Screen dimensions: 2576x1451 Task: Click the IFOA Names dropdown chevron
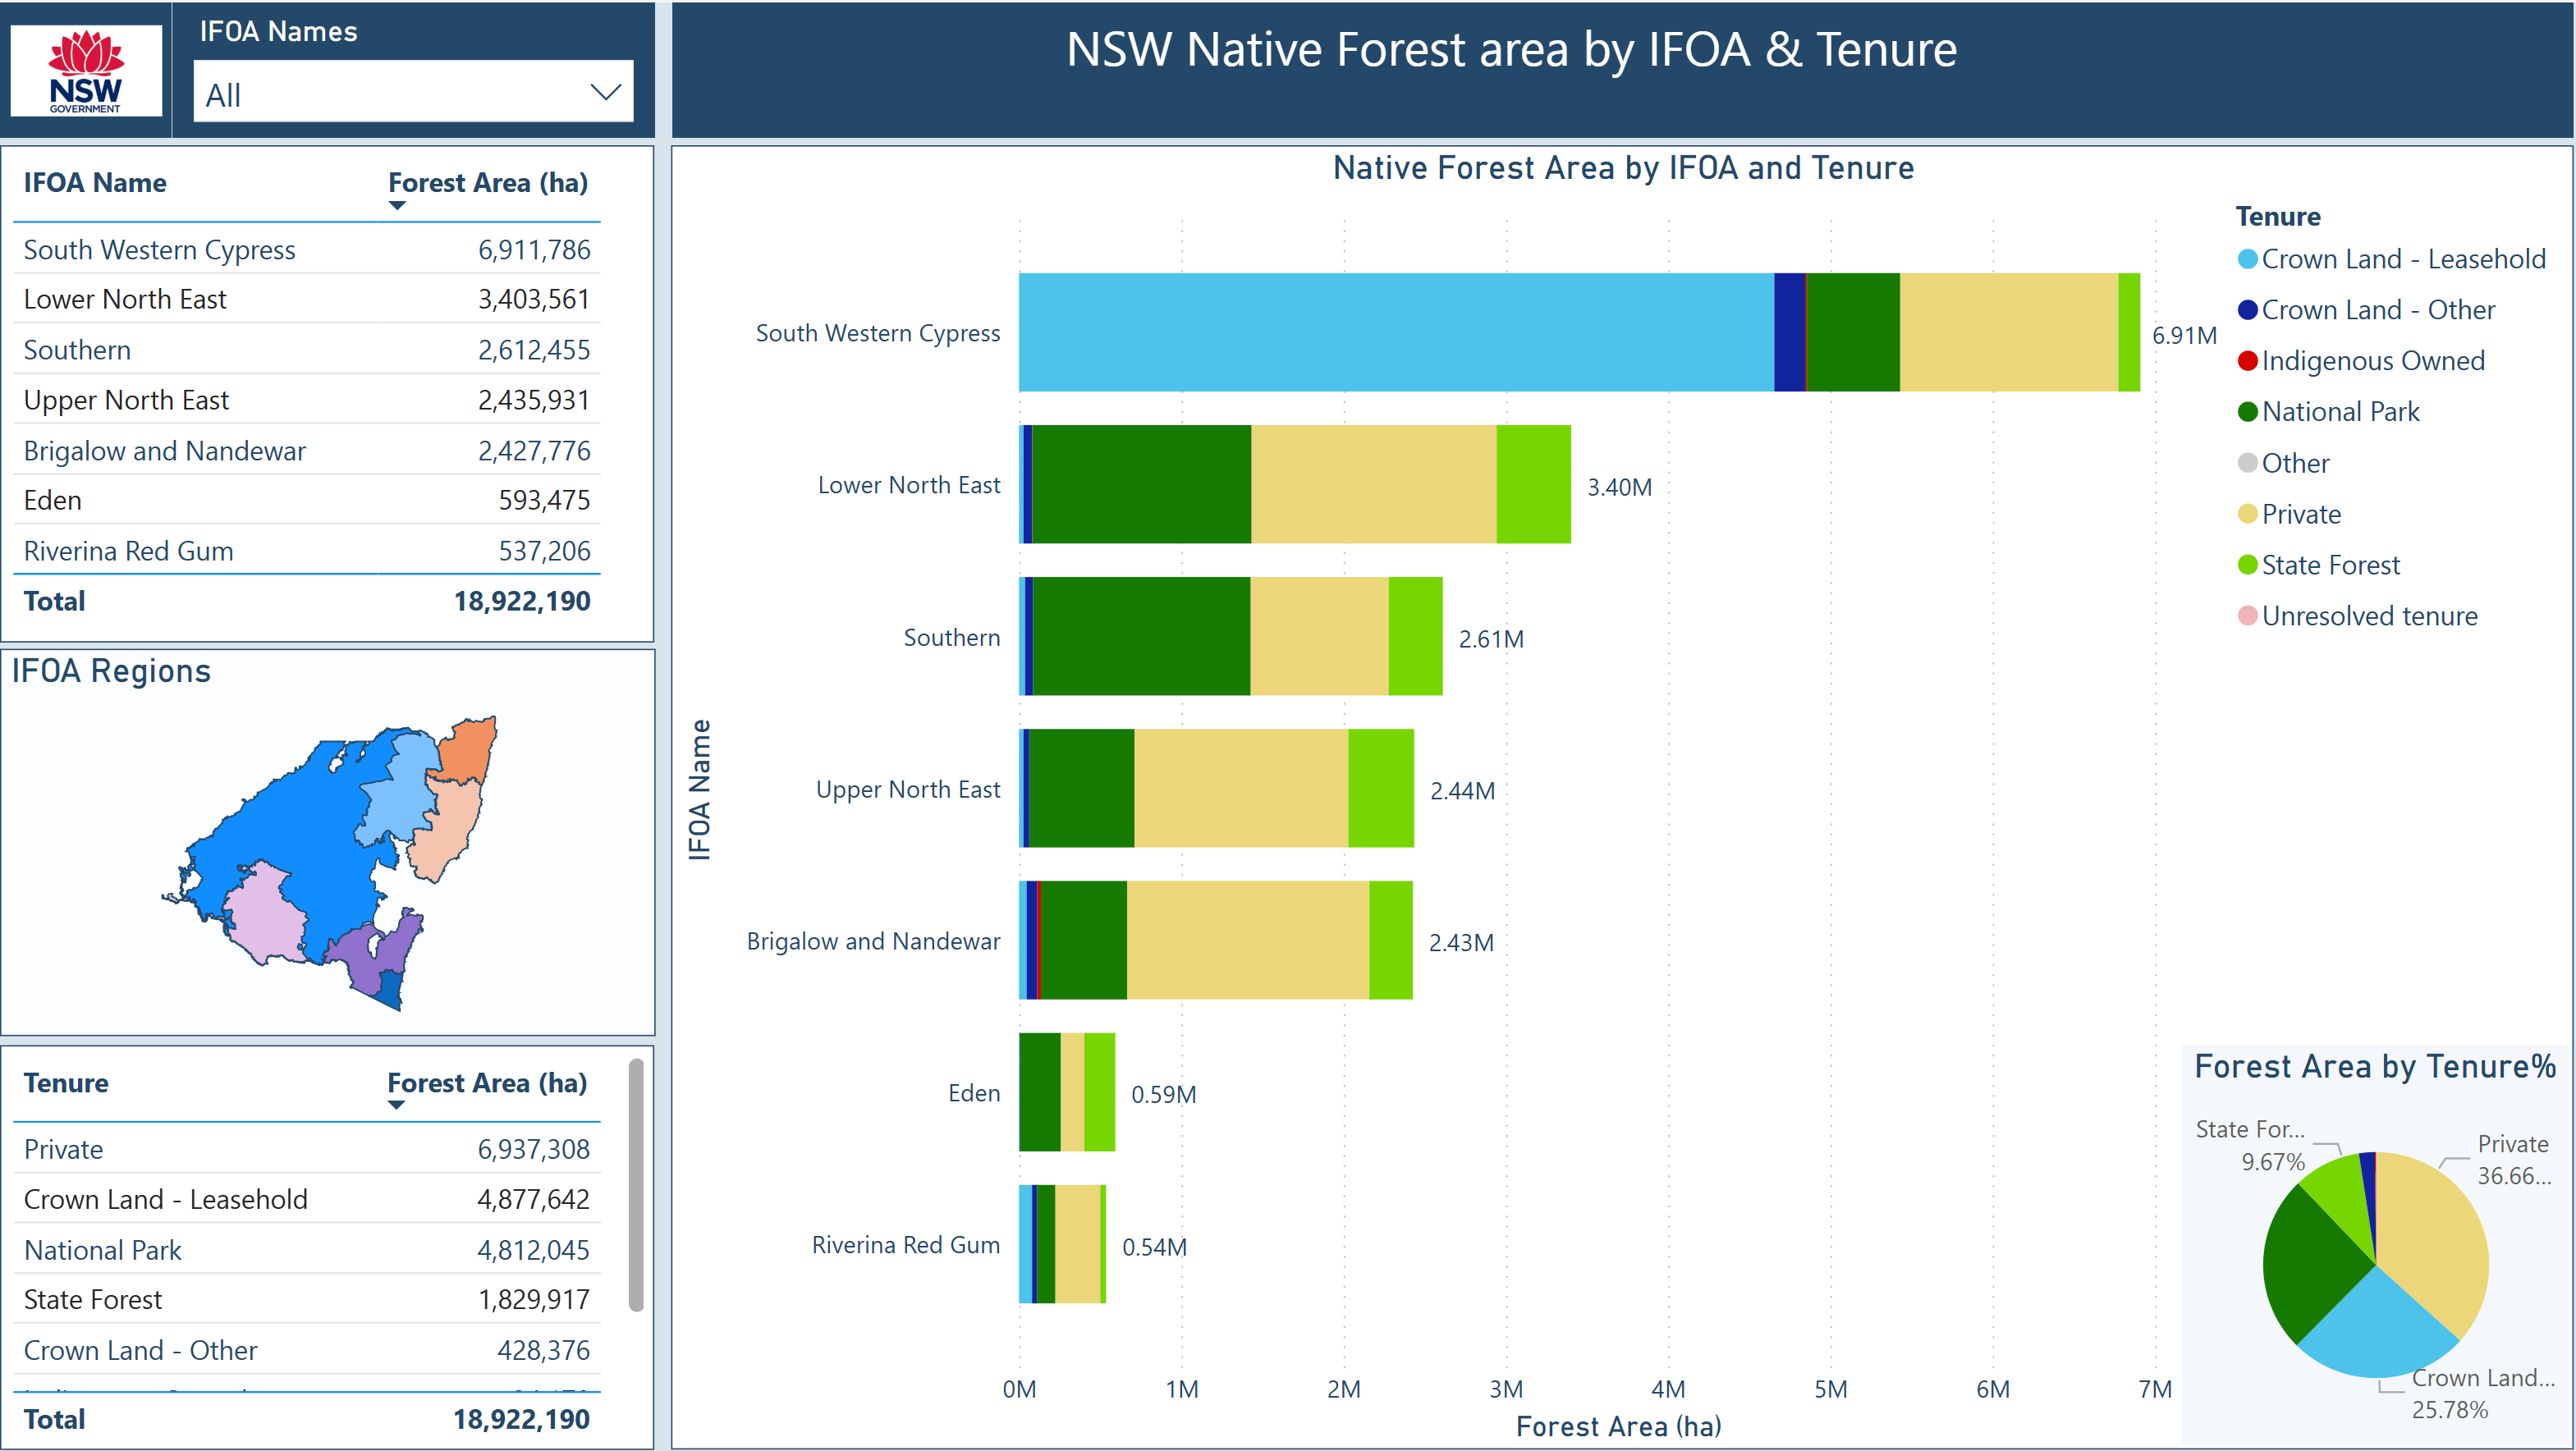pos(606,93)
